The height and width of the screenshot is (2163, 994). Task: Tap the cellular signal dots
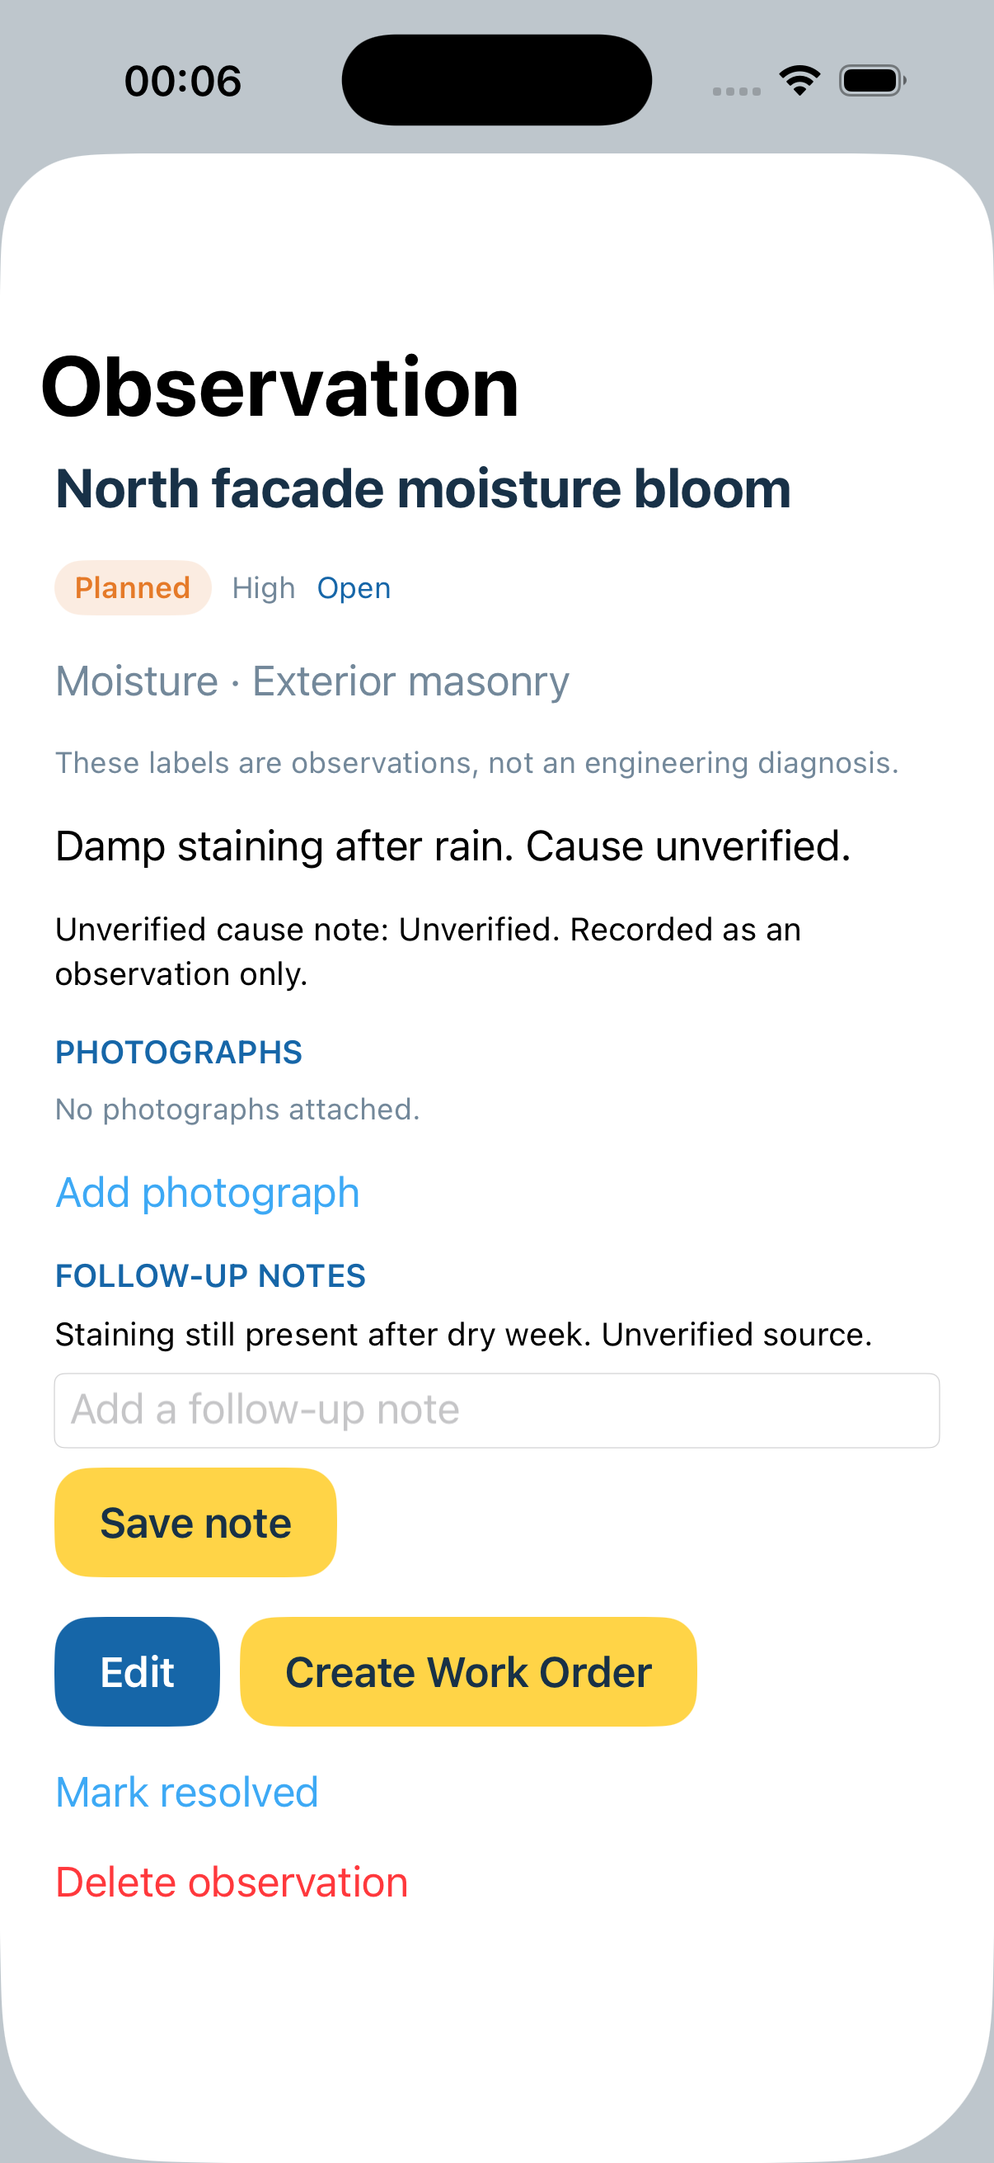(737, 91)
